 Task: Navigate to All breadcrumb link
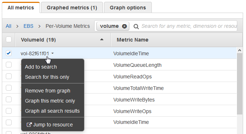click(8, 26)
